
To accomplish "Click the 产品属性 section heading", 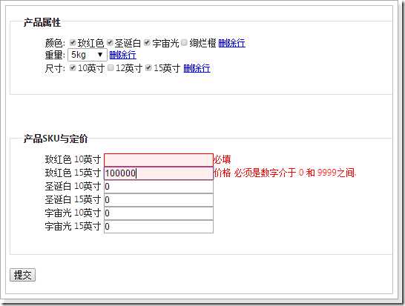I will (x=42, y=23).
